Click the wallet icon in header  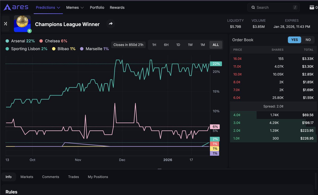pos(312,7)
